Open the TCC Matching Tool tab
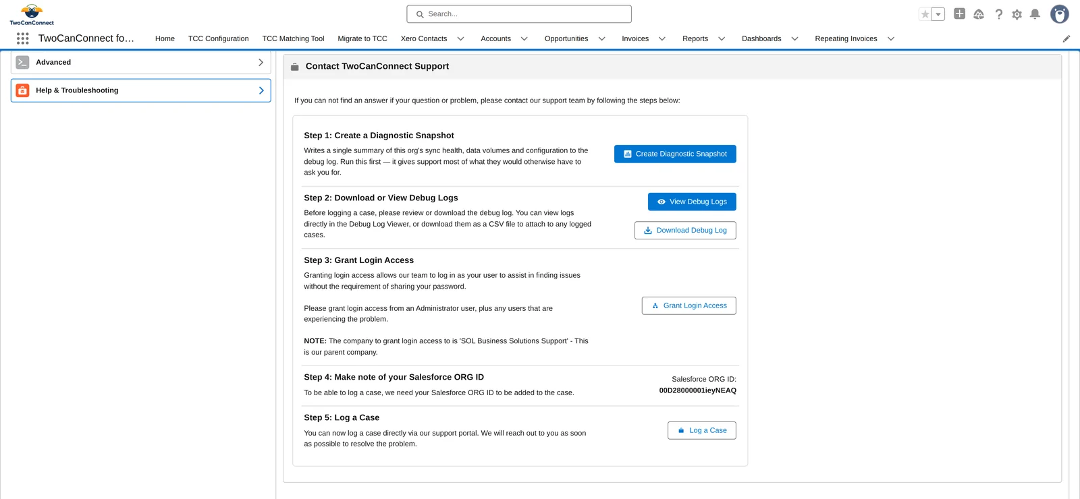This screenshot has width=1080, height=499. (293, 38)
